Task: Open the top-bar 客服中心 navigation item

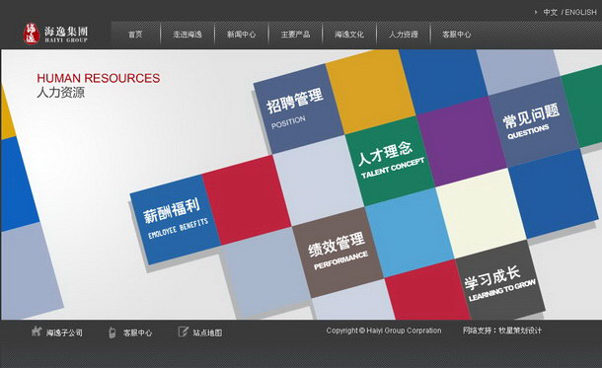Action: pyautogui.click(x=457, y=35)
